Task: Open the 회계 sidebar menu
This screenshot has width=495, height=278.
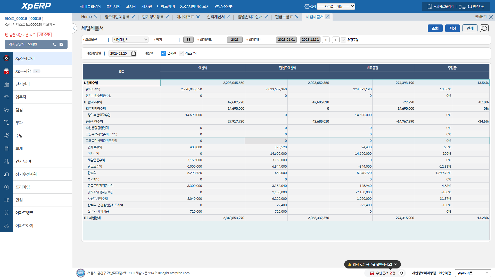Action: pos(19,149)
